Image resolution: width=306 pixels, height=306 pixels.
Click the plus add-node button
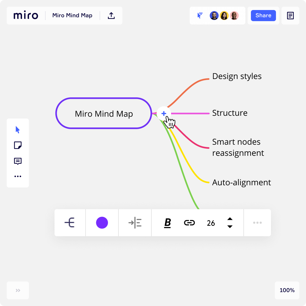click(x=164, y=113)
